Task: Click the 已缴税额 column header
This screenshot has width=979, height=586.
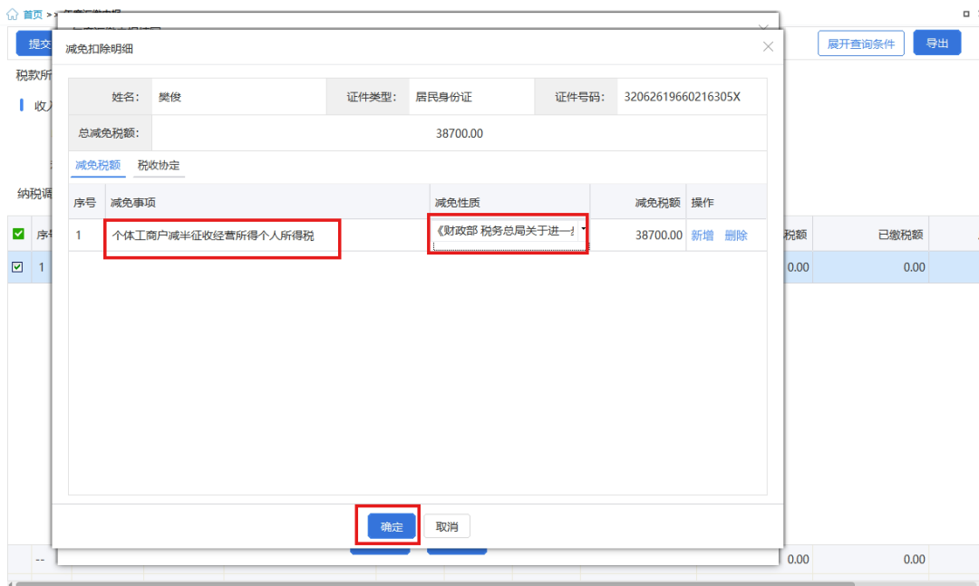Action: (x=900, y=235)
